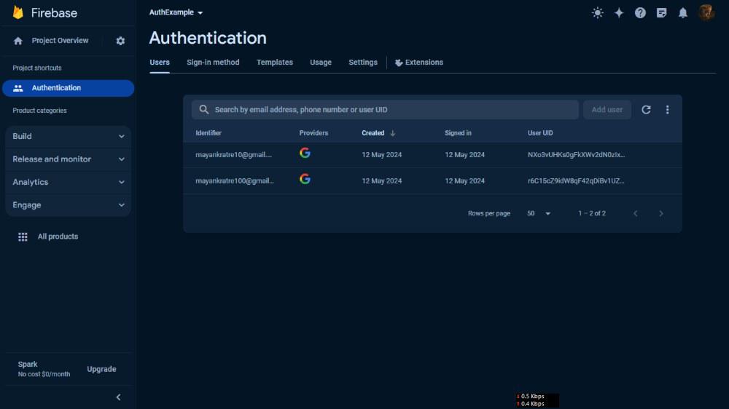729x409 pixels.
Task: Click the '1 – 2 of 2' pagination text
Action: click(592, 213)
